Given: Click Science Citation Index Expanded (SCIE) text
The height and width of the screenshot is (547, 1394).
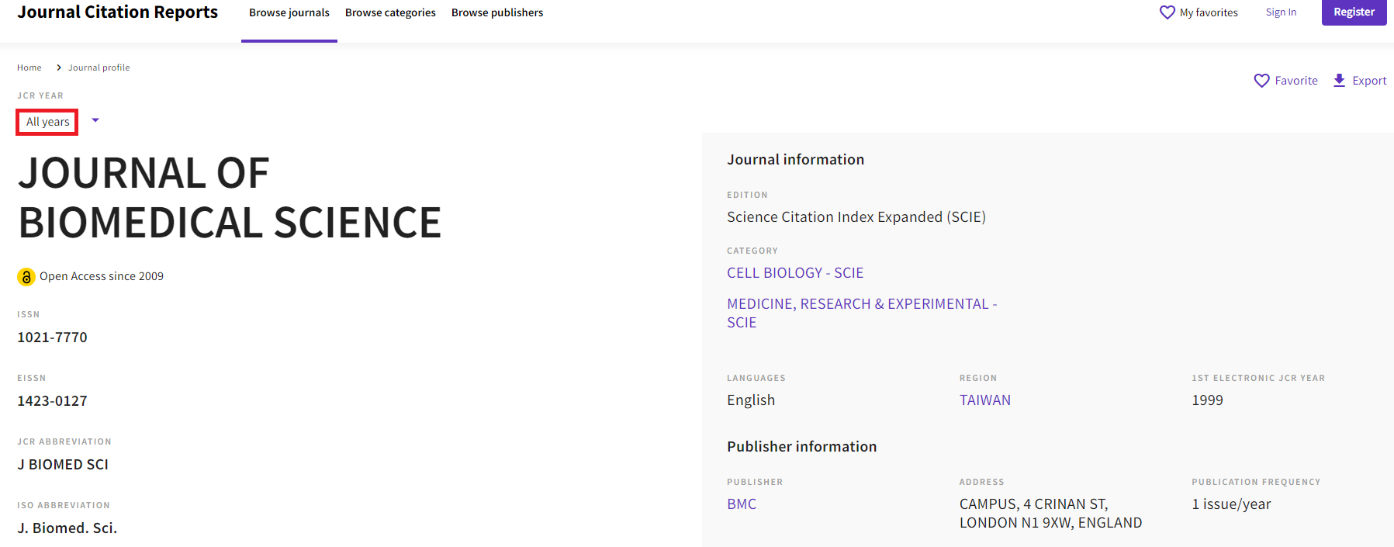Looking at the screenshot, I should pos(856,217).
